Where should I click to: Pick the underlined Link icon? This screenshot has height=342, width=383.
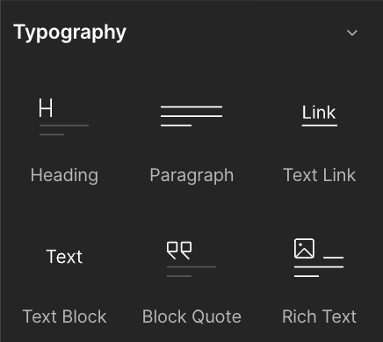(x=319, y=116)
